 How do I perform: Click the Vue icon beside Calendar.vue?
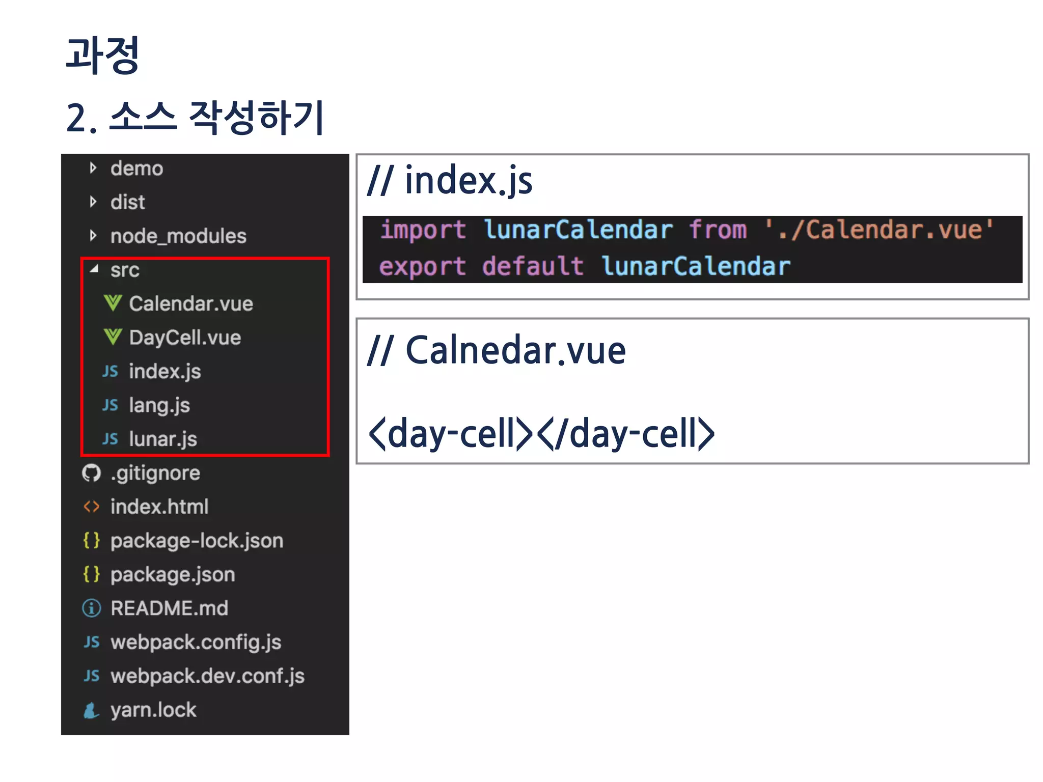pyautogui.click(x=113, y=303)
